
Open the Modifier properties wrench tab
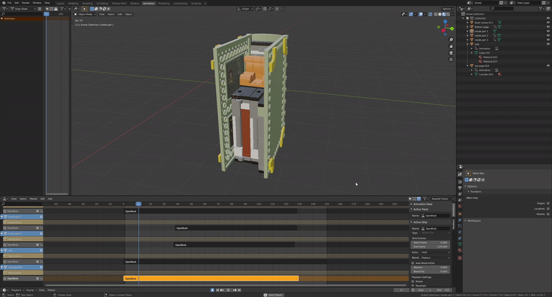tap(460, 220)
